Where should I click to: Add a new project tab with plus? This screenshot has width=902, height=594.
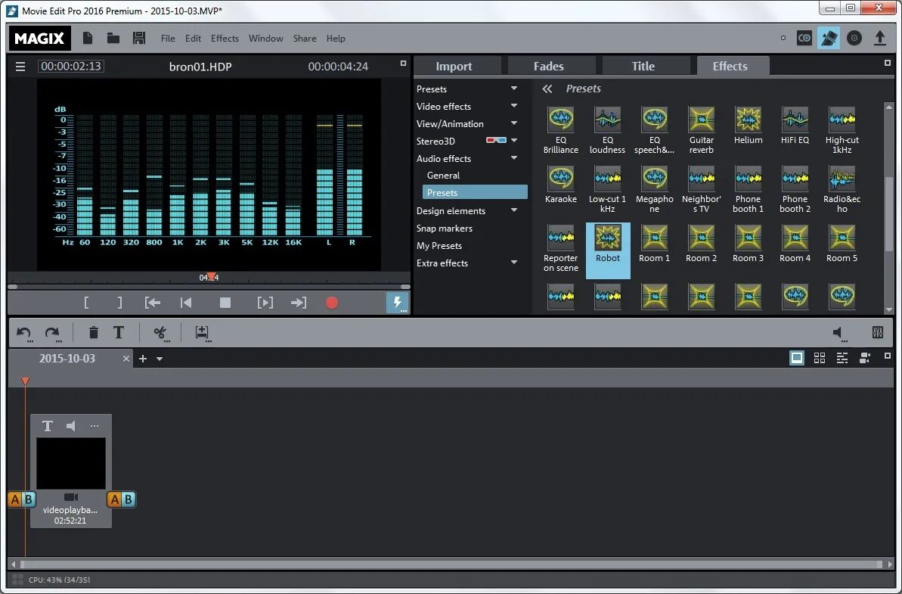click(143, 359)
